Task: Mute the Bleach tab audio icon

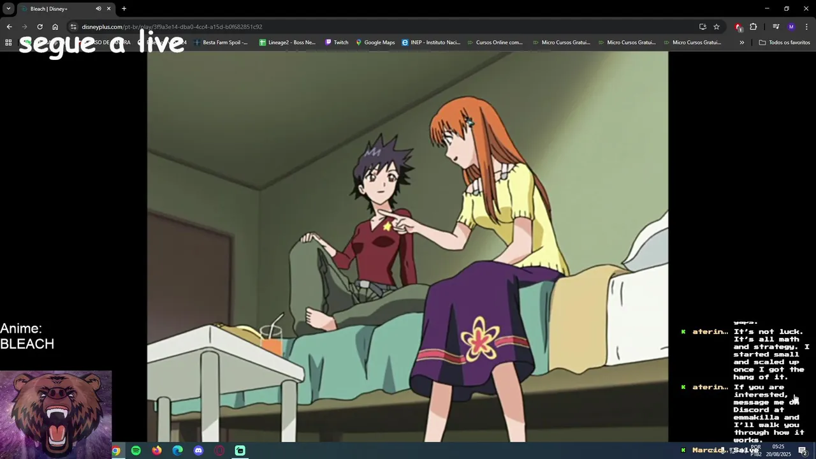Action: pos(98,8)
